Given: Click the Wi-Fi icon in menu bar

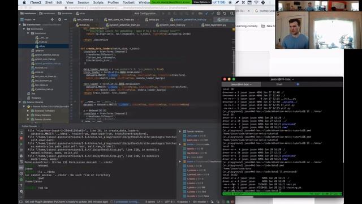Looking at the screenshot, I should [x=256, y=2].
